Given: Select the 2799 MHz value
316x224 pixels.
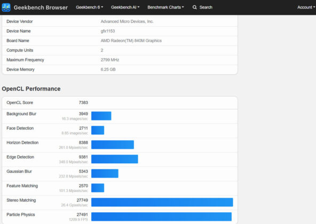Looking at the screenshot, I should point(110,60).
